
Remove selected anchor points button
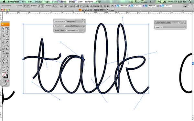(54, 6)
